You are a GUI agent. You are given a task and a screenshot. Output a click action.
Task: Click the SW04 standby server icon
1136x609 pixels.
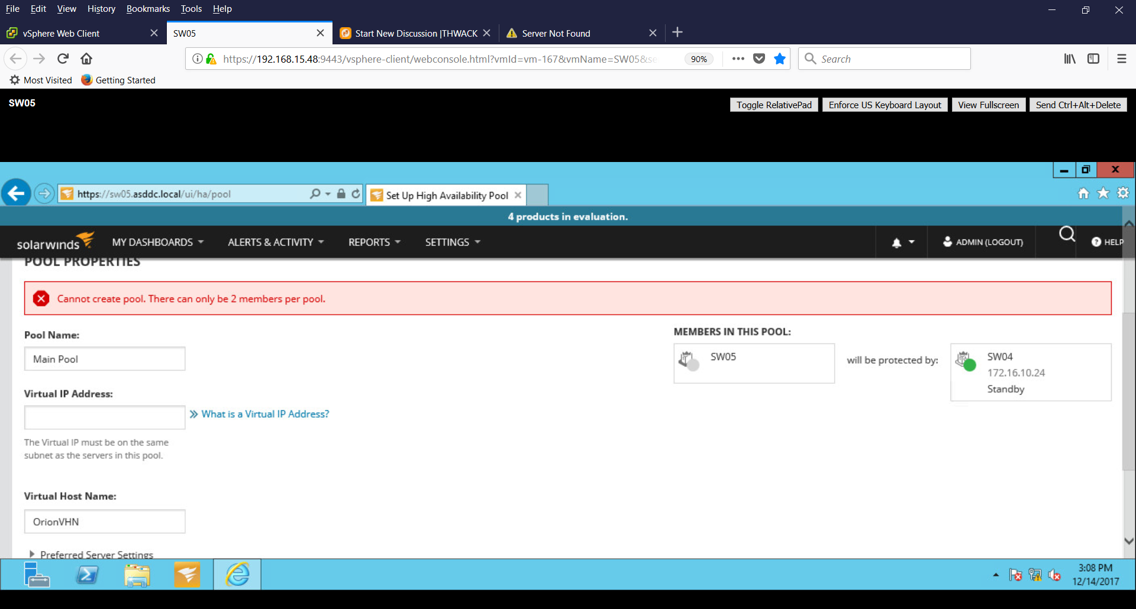click(965, 360)
